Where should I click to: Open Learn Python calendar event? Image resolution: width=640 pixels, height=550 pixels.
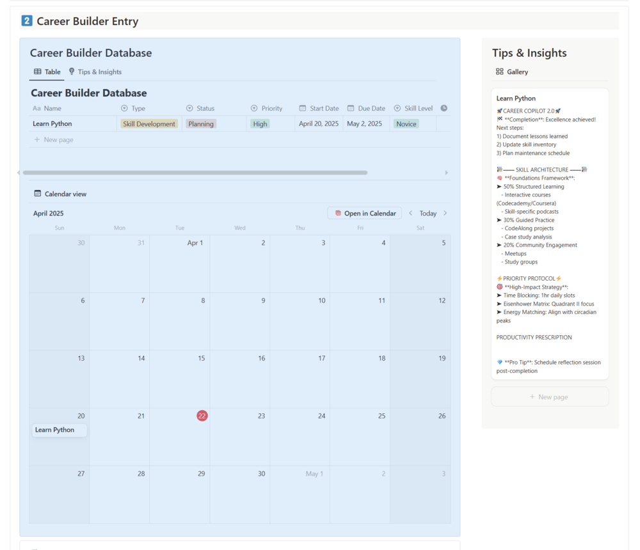pyautogui.click(x=60, y=430)
